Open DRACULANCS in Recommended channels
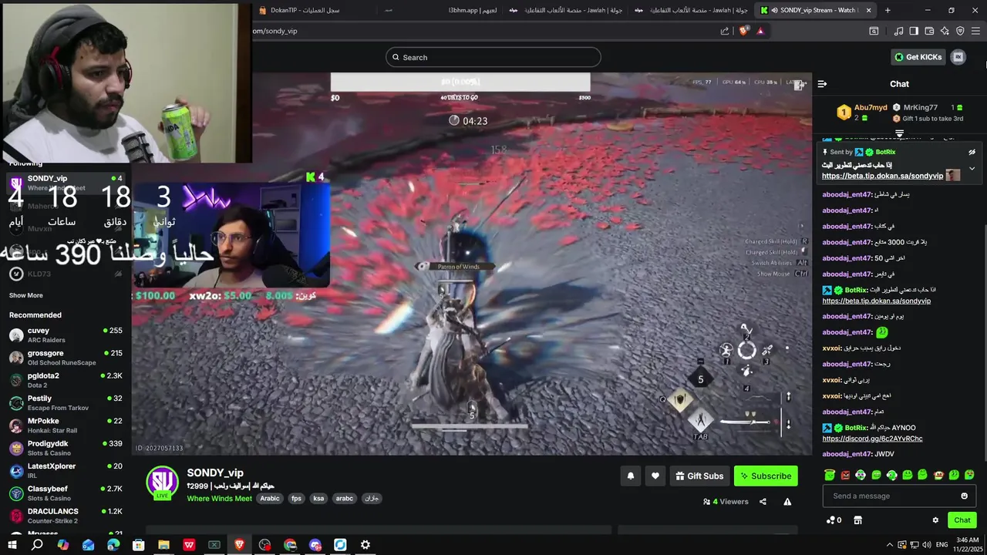 click(66, 516)
